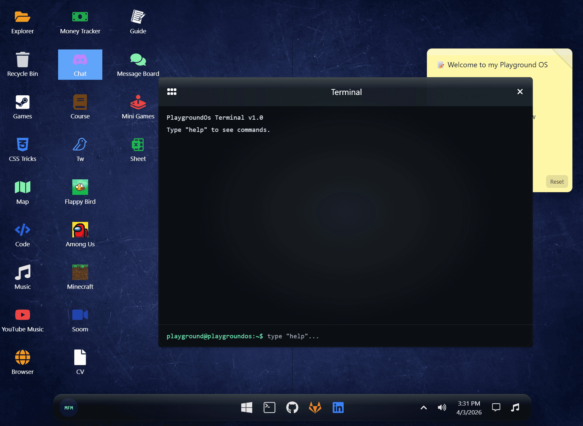Expand the system tray chevron
Viewport: 583px width, 426px height.
[424, 408]
